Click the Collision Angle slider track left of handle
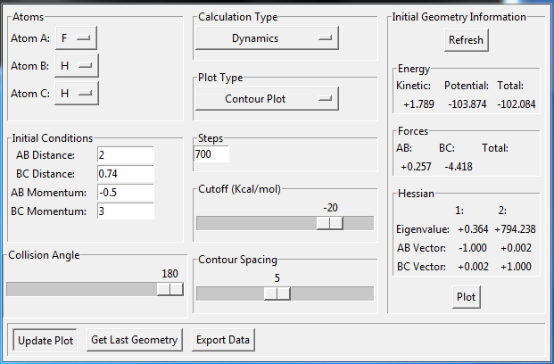Viewport: 554px width, 364px height. [80, 289]
